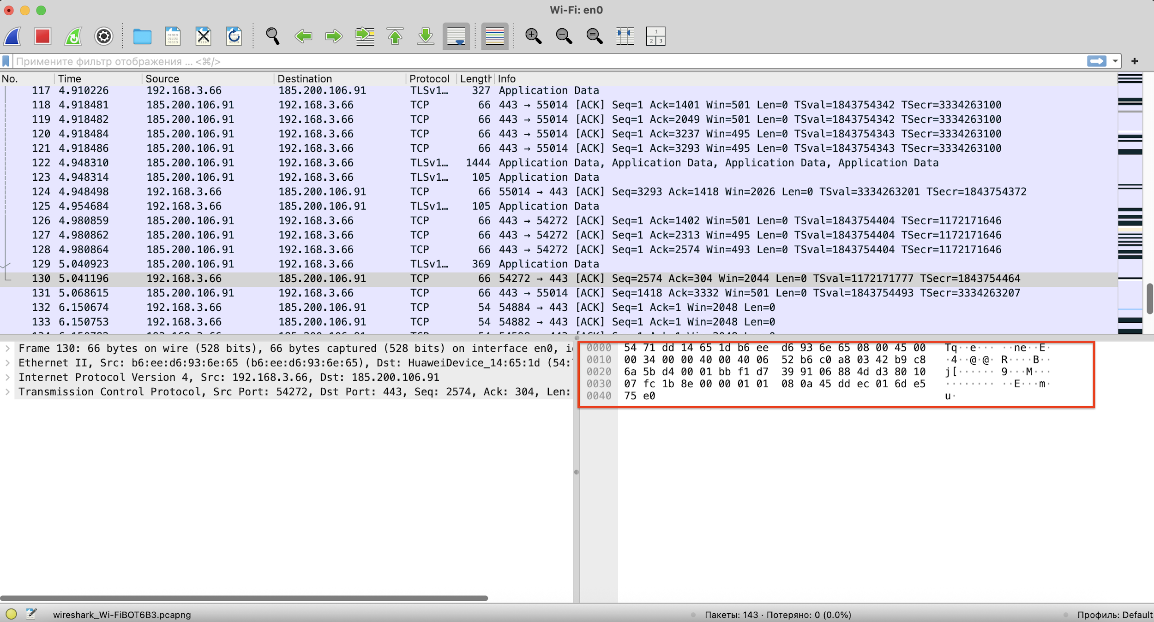Add a filter button with plus
1154x622 pixels.
point(1135,61)
